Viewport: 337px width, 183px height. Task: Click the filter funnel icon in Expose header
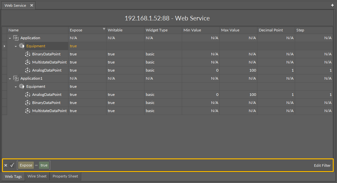[x=104, y=29]
